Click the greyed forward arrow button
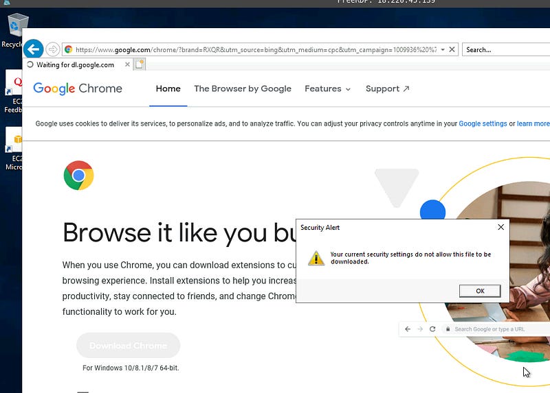The height and width of the screenshot is (393, 550). tap(53, 49)
